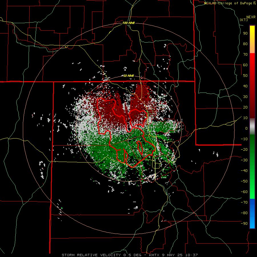Click the -50 scale value
Screen dimensions: 257x257
click(x=244, y=181)
